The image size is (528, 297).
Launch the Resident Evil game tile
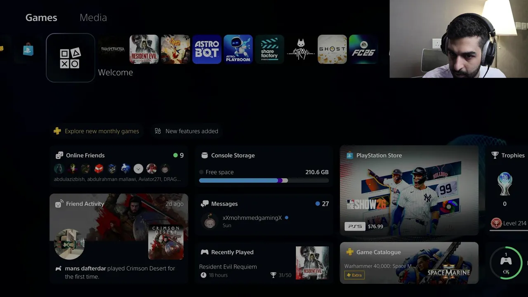144,49
